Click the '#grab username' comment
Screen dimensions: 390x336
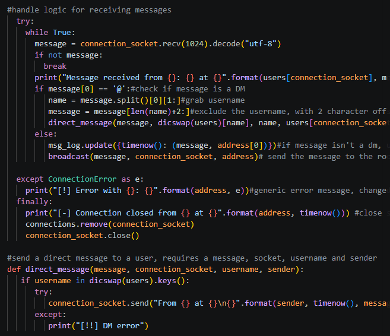click(213, 100)
